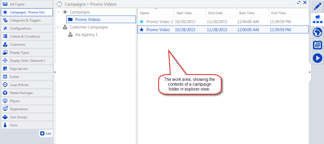Click the Promo Videos folder icon
Viewport: 324px width, 144px height.
point(70,19)
